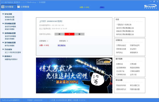Click the red 中 security level segment

pyautogui.click(x=70, y=34)
